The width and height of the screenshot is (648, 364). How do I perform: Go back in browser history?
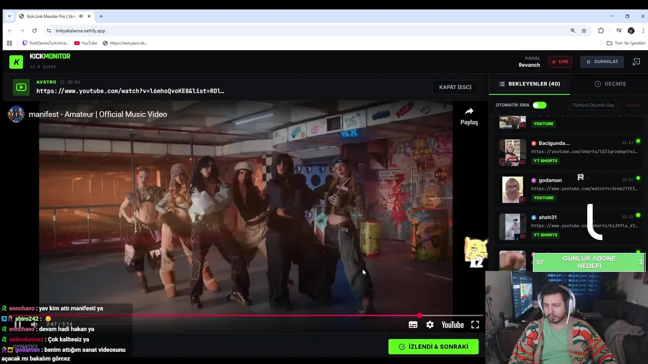point(10,30)
